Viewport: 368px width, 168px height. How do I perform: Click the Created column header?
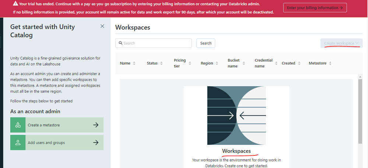pos(288,63)
